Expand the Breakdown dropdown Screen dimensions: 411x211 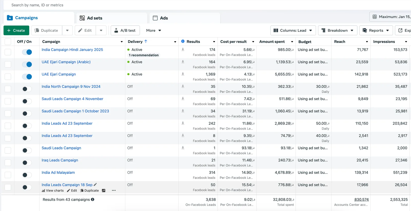(337, 30)
